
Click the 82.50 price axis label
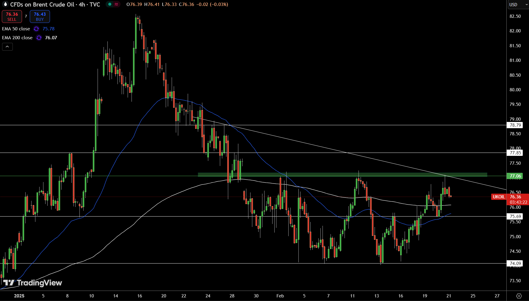click(515, 16)
